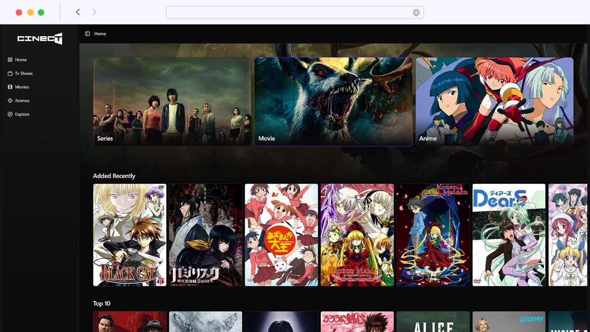Select the Black Cat poster
Screen dimensions: 590x332
[x=130, y=235]
